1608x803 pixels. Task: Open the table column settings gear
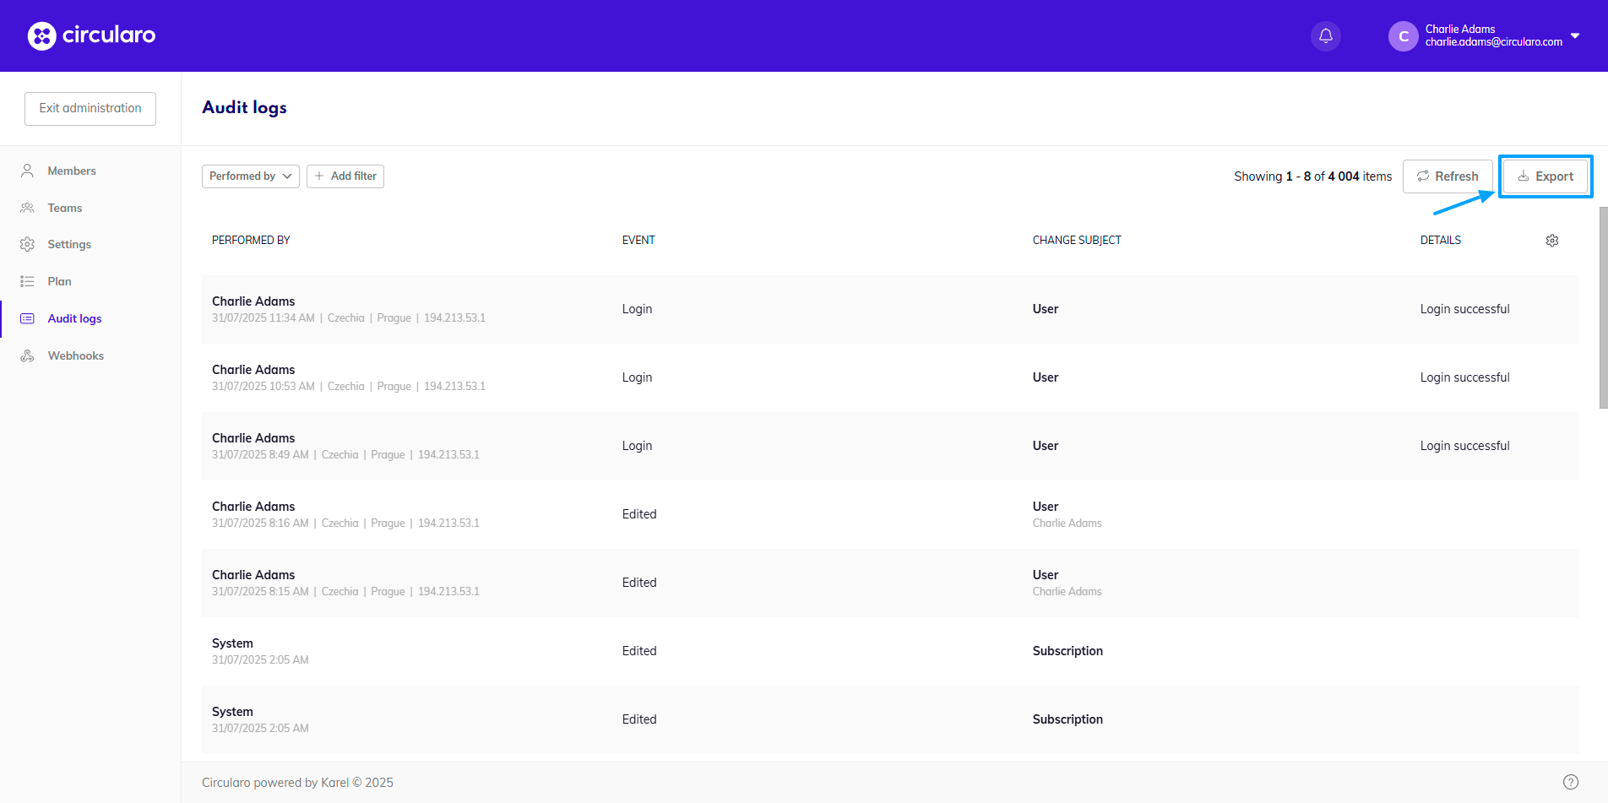[1552, 240]
